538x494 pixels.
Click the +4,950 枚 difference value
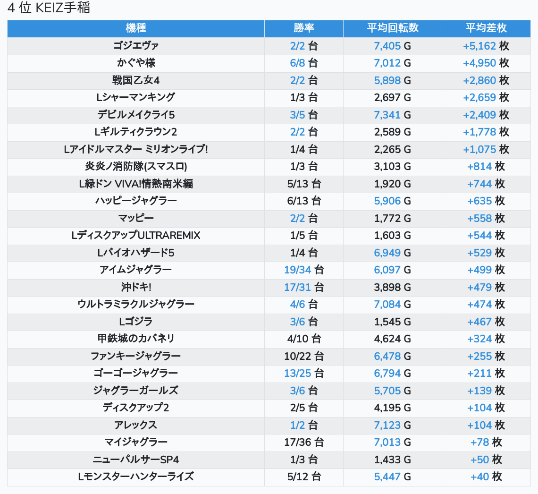(x=486, y=63)
